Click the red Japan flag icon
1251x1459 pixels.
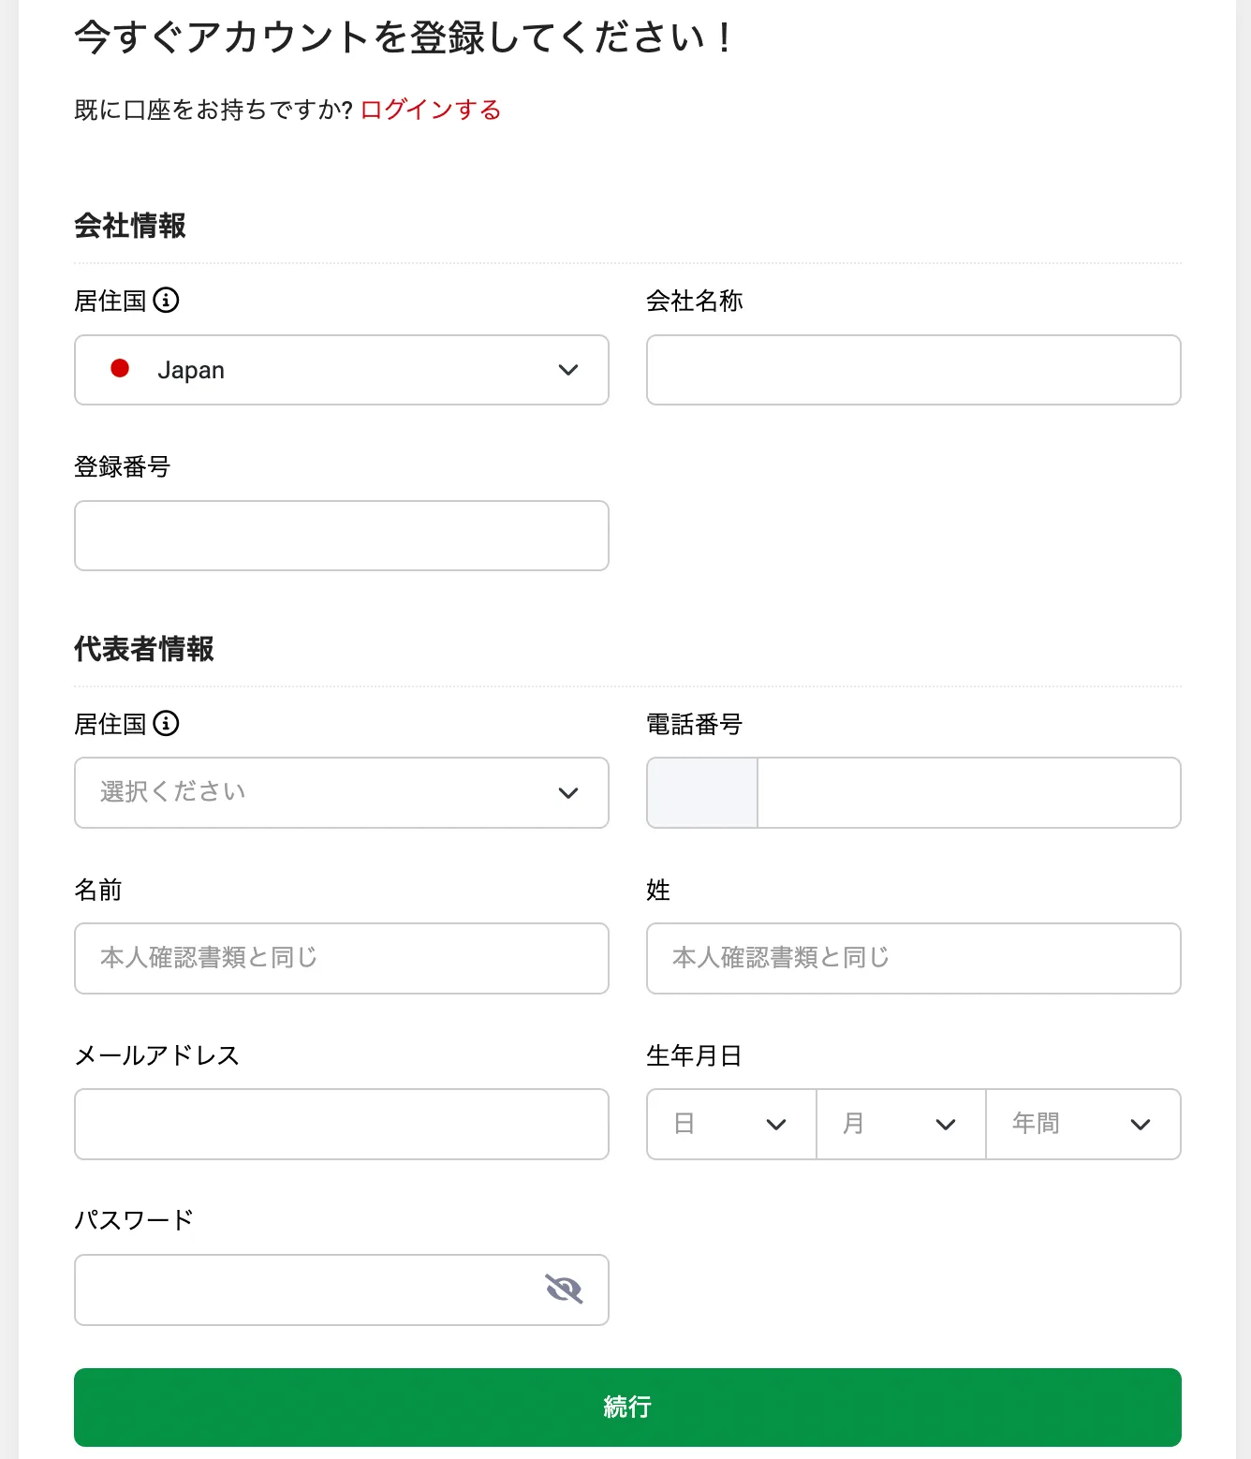120,368
